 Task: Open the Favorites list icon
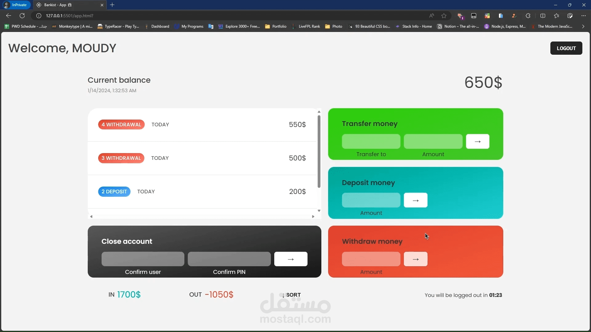(x=556, y=16)
